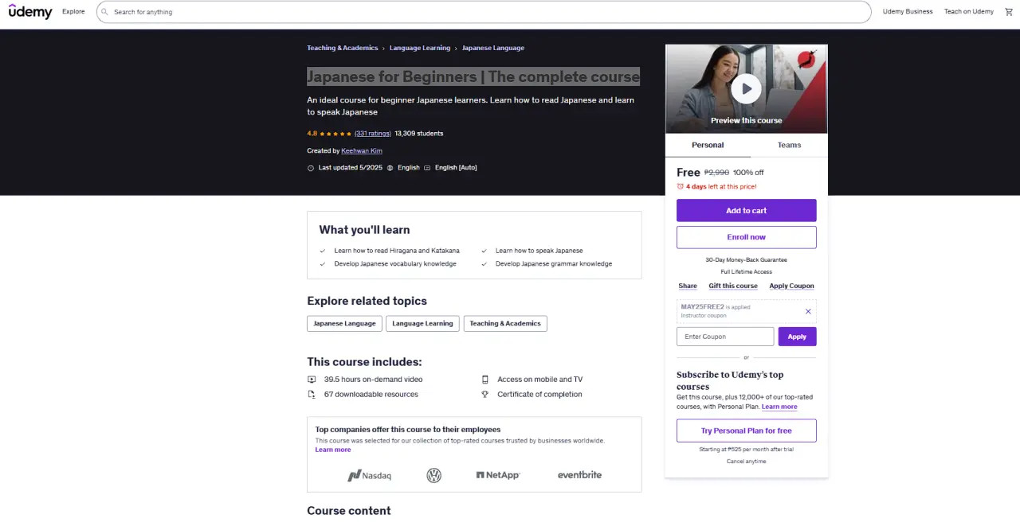Click checkmark beside Hiragana and Katakana

323,251
